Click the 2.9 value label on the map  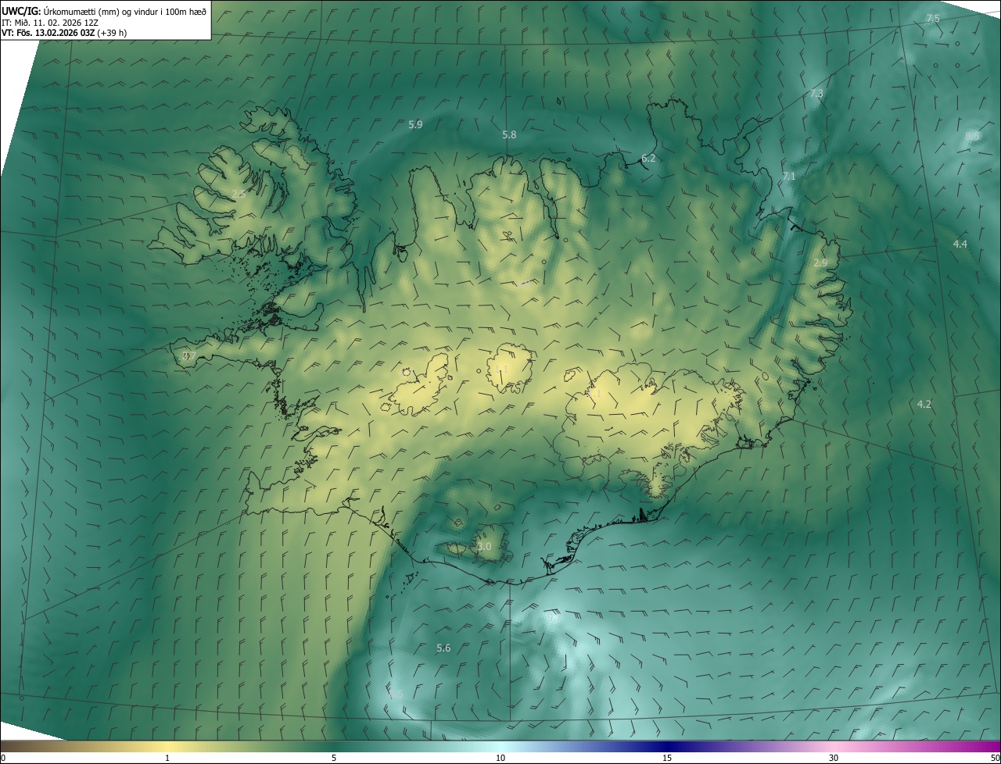click(820, 263)
